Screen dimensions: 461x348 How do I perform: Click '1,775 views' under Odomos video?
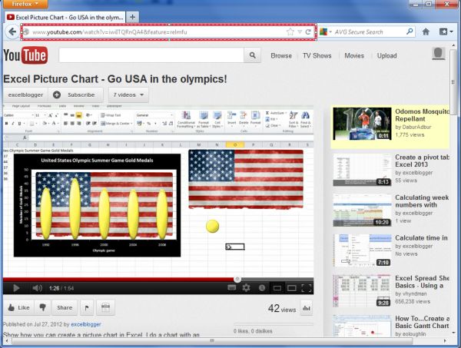(x=410, y=134)
